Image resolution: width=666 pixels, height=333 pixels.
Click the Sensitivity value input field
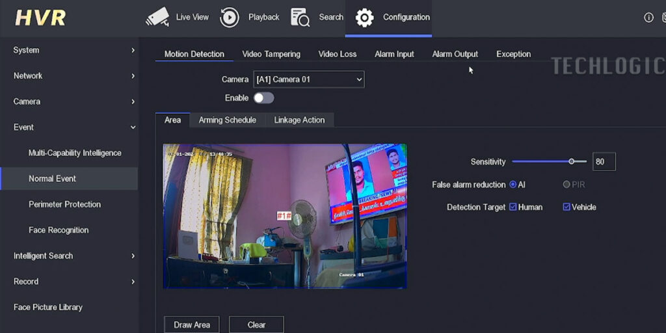click(x=604, y=161)
